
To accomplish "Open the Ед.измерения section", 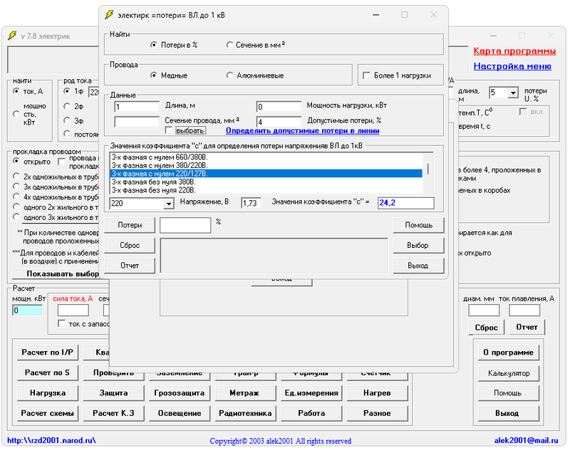I will [311, 393].
